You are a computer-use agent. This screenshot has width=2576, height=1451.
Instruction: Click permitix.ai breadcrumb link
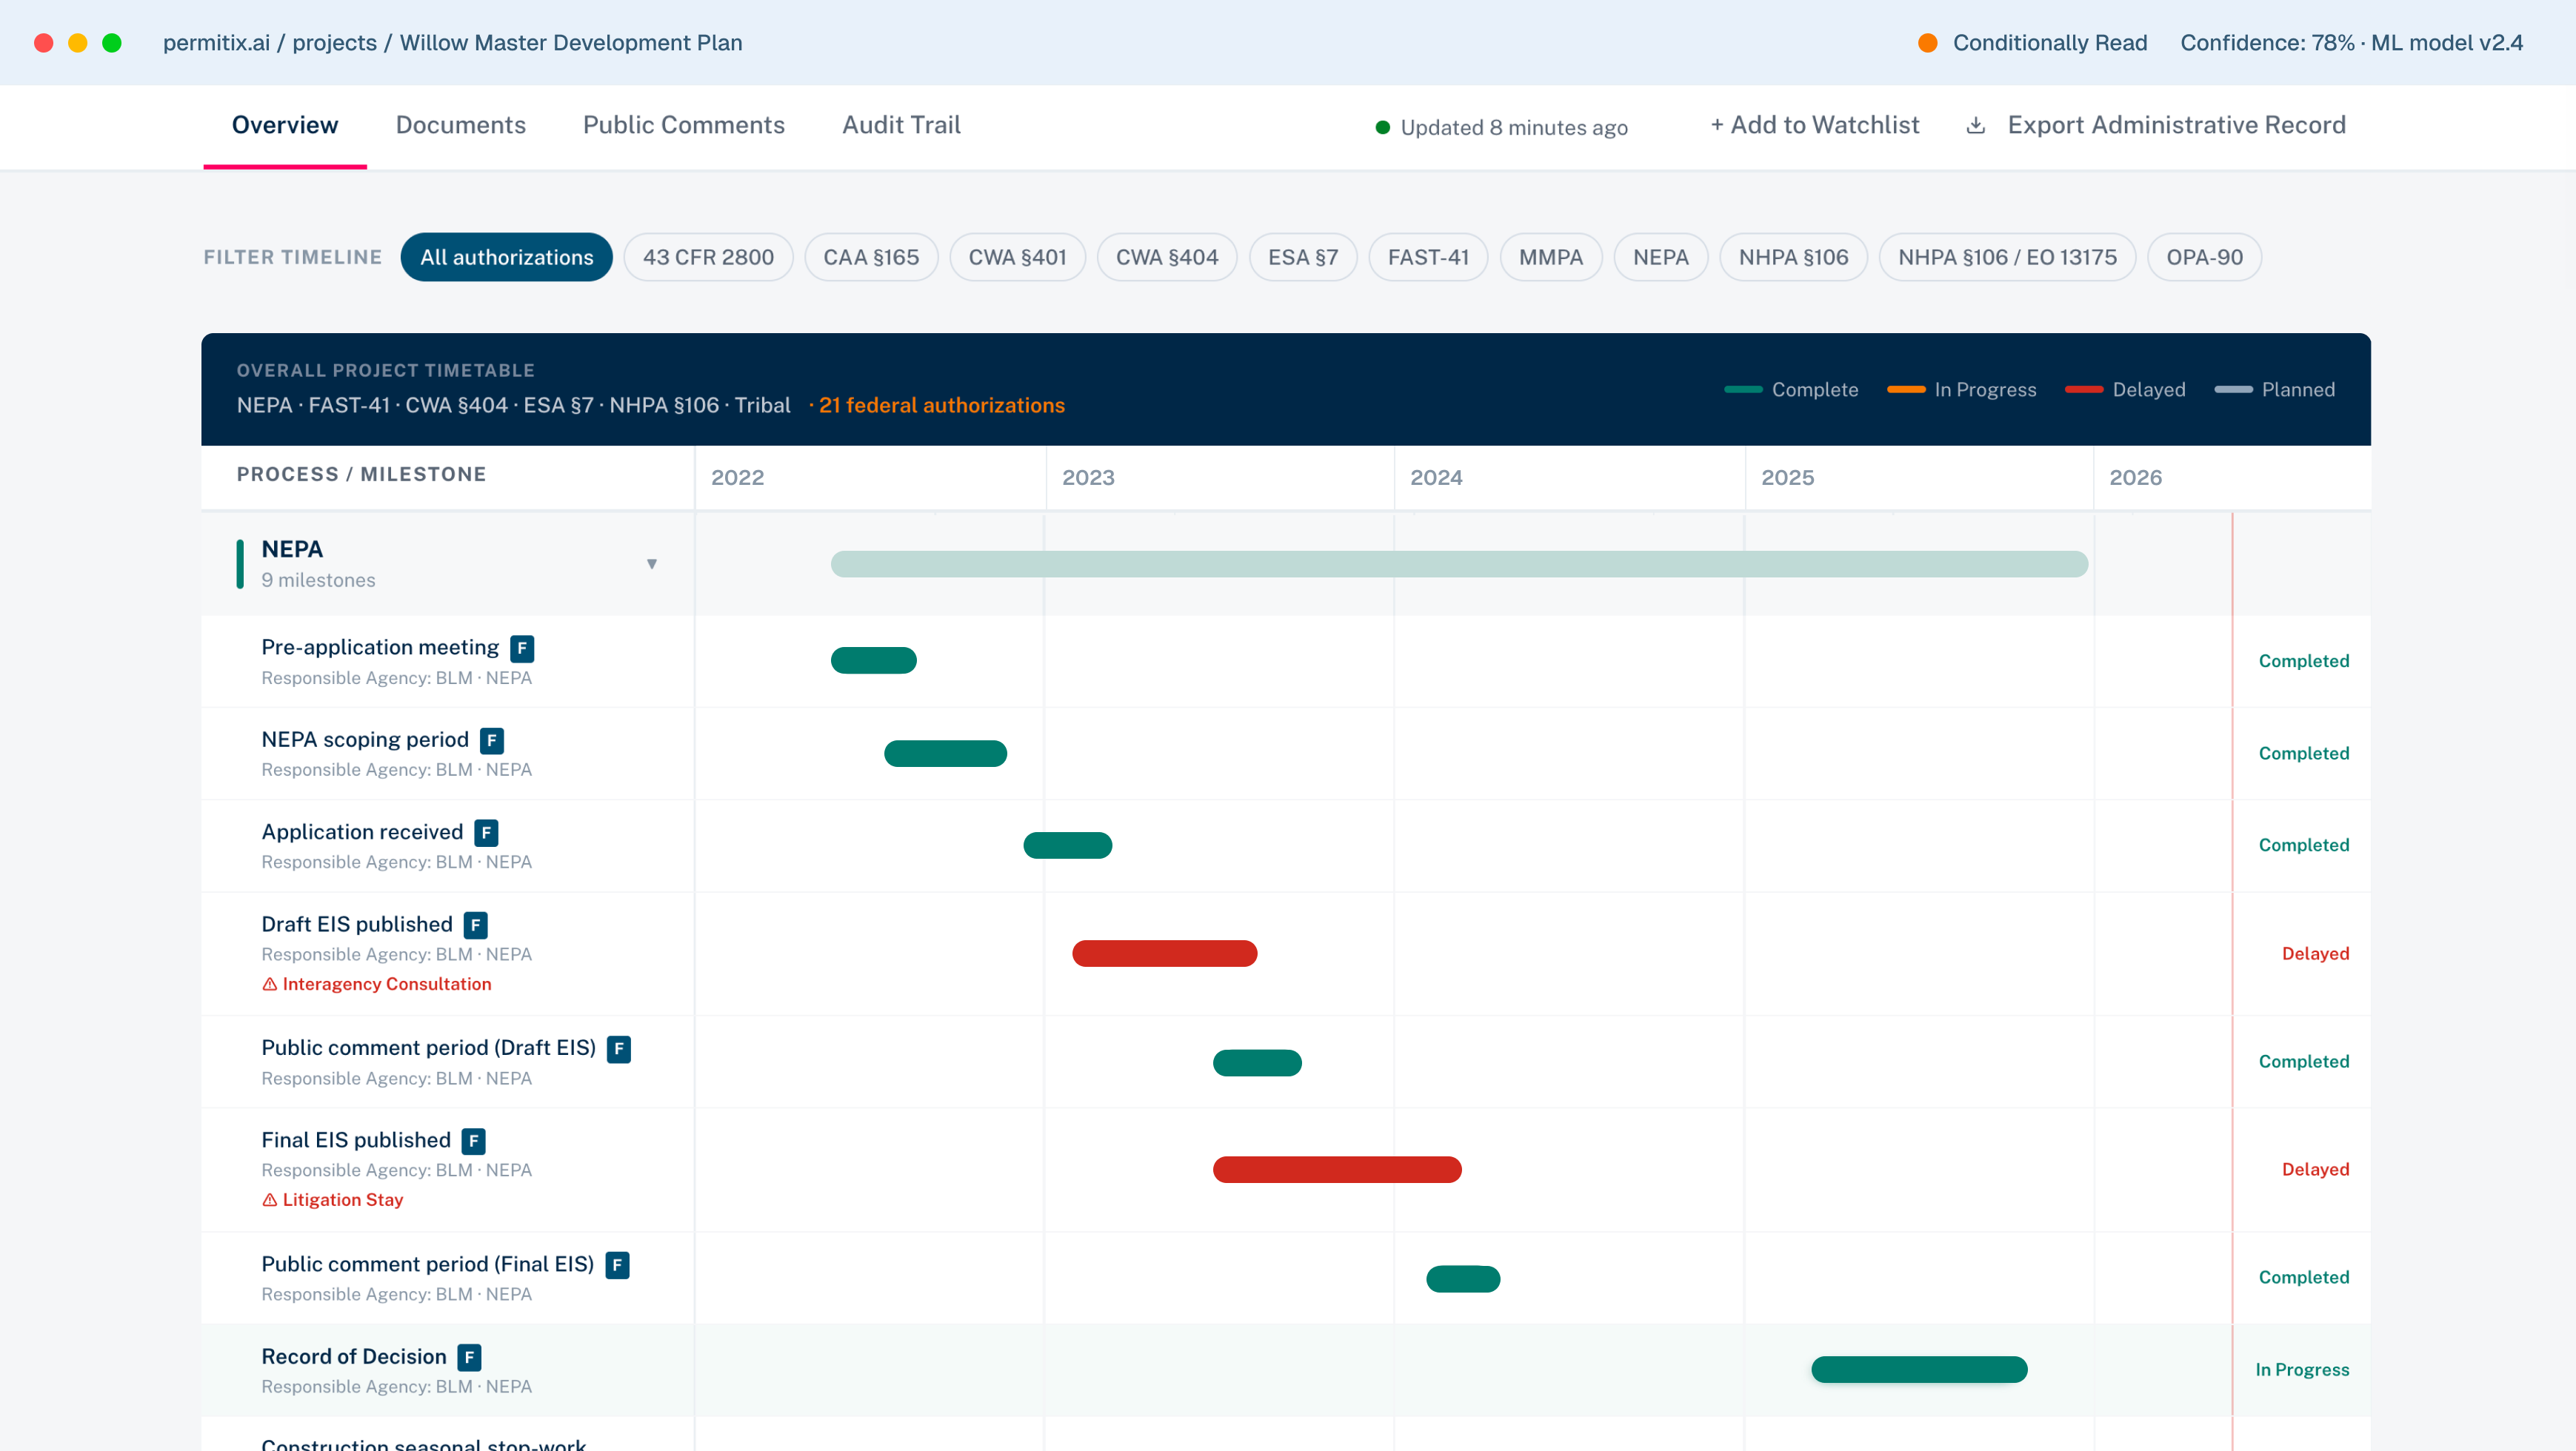216,43
